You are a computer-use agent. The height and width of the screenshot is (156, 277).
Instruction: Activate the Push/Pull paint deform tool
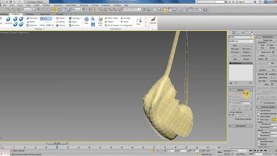(x=100, y=22)
